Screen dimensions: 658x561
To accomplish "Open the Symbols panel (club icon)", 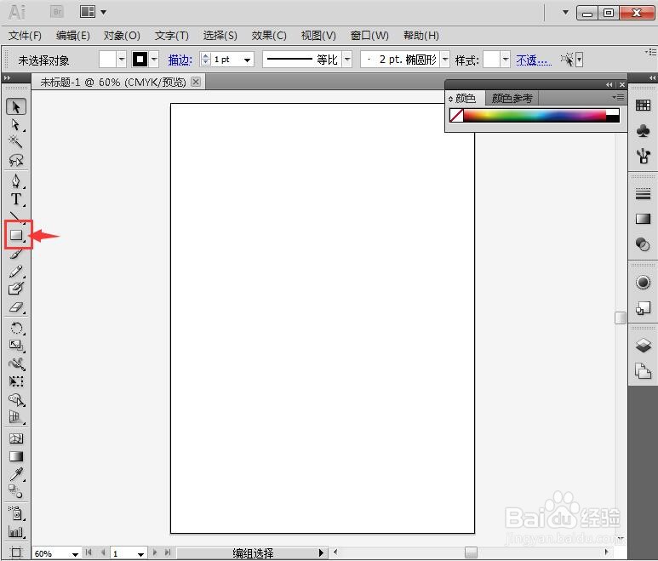I will pos(643,130).
